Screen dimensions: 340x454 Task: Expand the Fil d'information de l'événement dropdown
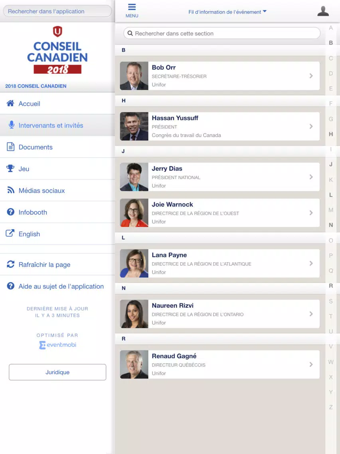coord(227,12)
